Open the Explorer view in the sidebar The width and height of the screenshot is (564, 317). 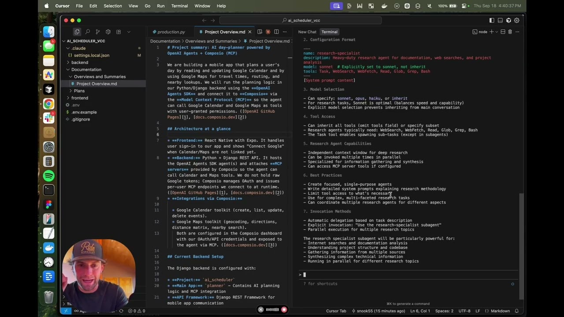(77, 32)
